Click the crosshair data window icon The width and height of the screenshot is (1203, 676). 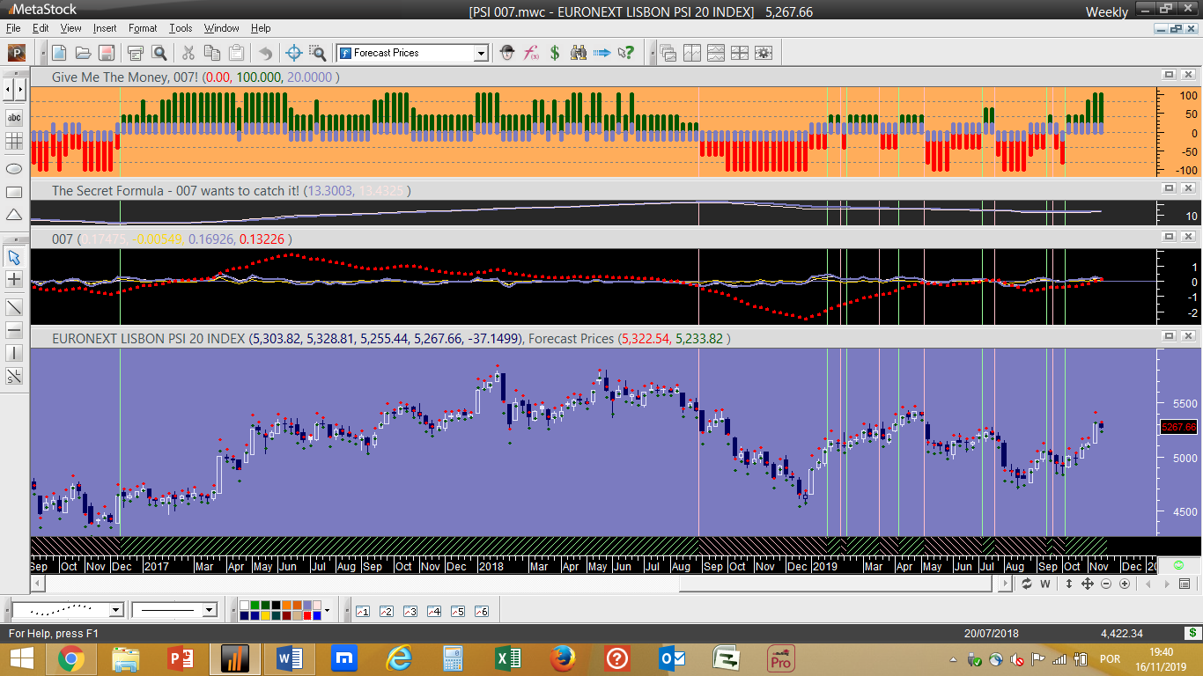coord(294,53)
